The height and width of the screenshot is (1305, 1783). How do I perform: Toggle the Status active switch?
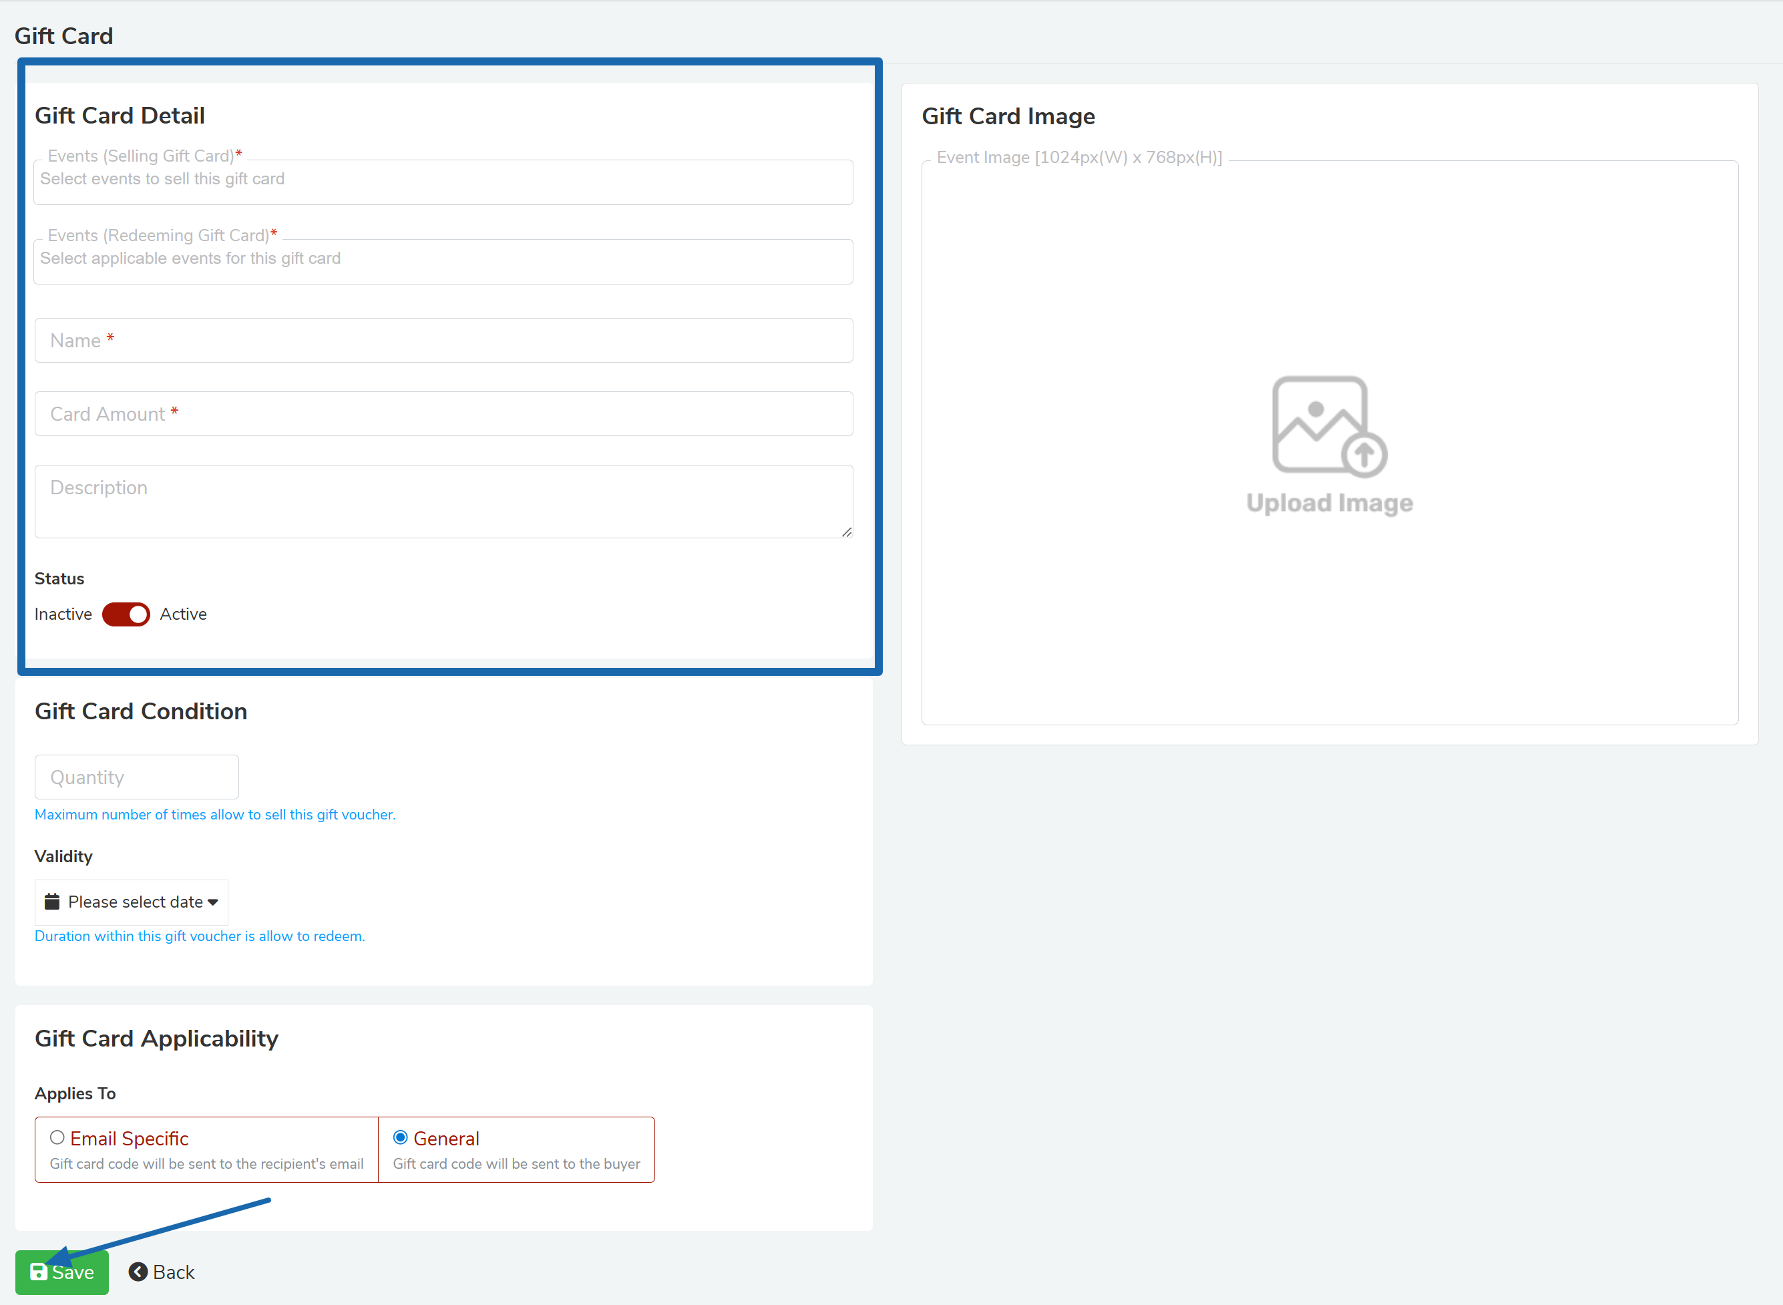126,614
